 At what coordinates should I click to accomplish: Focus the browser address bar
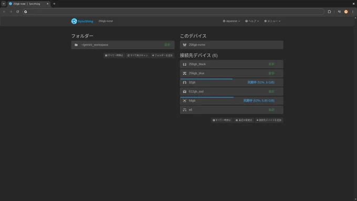click(x=173, y=12)
